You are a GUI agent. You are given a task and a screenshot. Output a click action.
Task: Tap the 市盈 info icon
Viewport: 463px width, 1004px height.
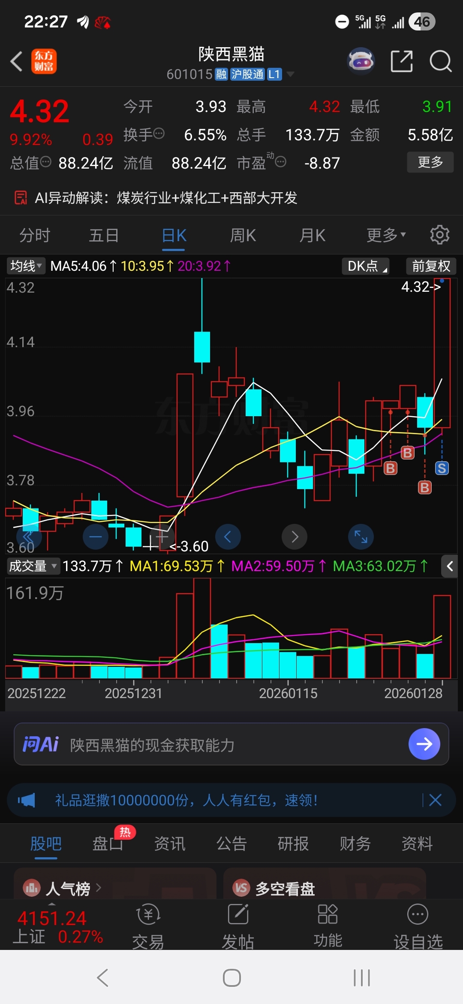click(280, 162)
